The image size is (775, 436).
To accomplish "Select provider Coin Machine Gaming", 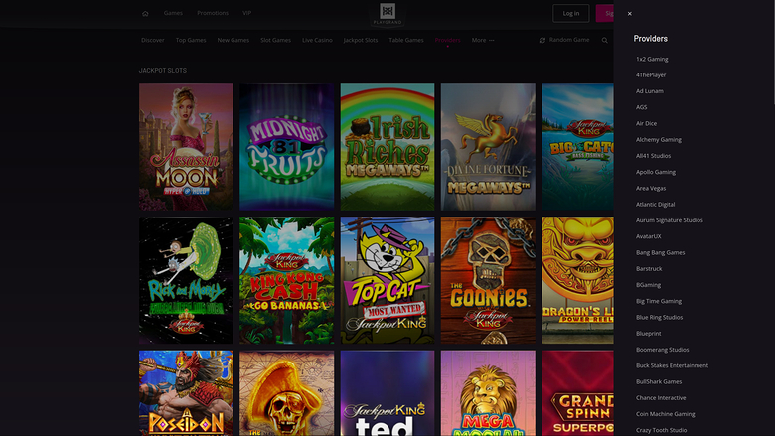I will 666,414.
